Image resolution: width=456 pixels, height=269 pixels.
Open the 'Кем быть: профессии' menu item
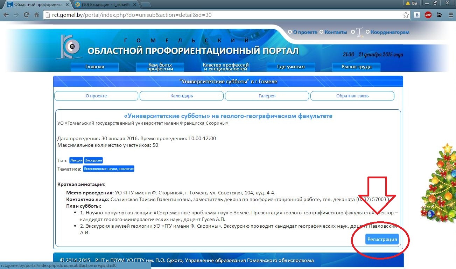pos(160,67)
